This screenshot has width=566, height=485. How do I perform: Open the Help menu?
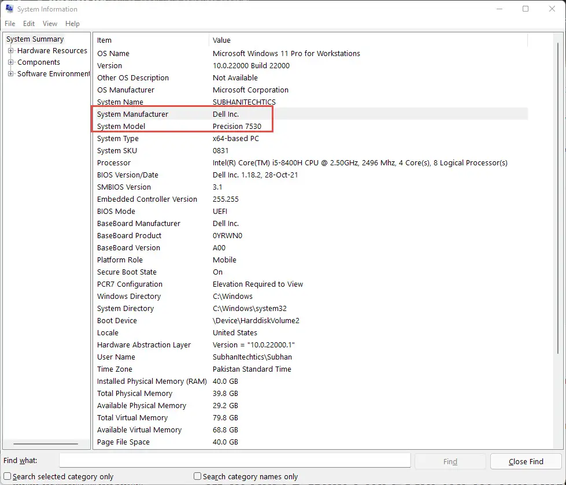(x=72, y=24)
